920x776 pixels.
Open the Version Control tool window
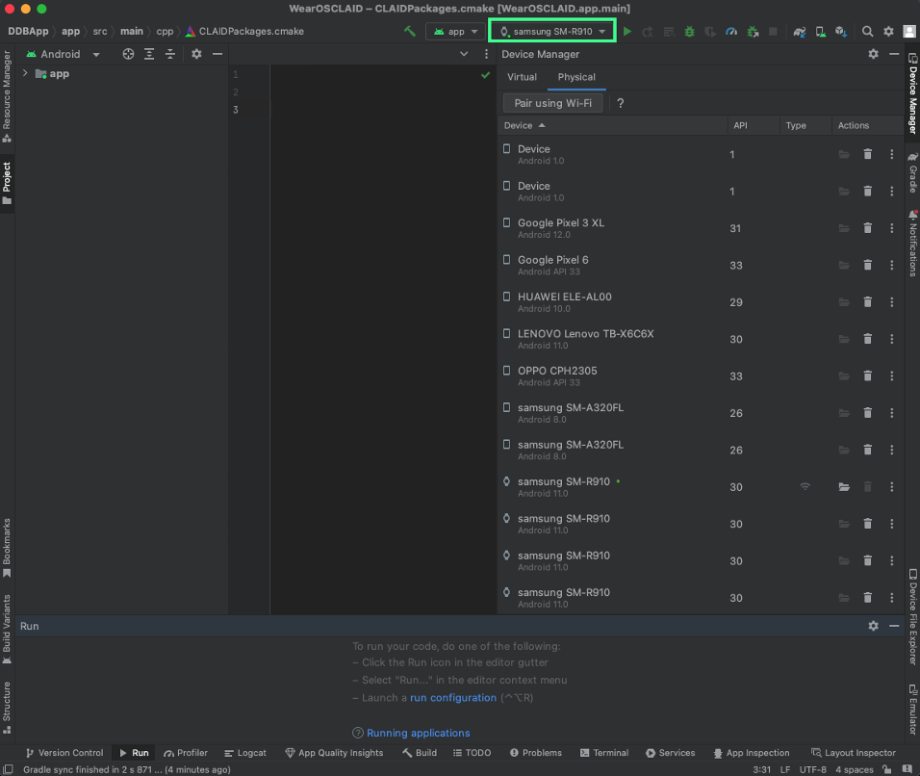tap(64, 753)
